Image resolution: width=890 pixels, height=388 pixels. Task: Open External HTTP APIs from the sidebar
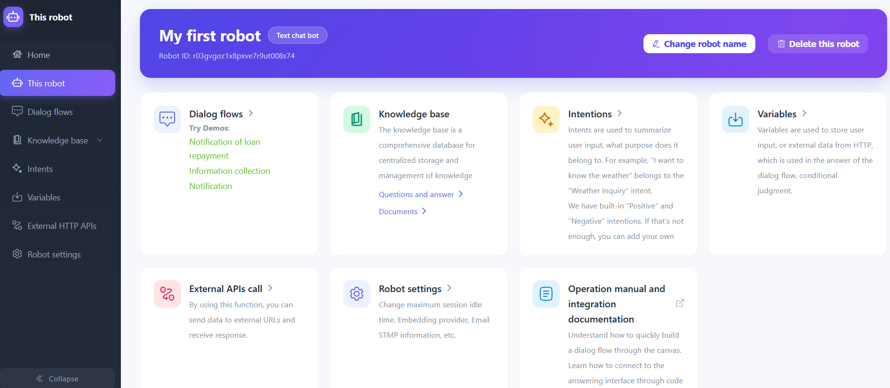[58, 226]
